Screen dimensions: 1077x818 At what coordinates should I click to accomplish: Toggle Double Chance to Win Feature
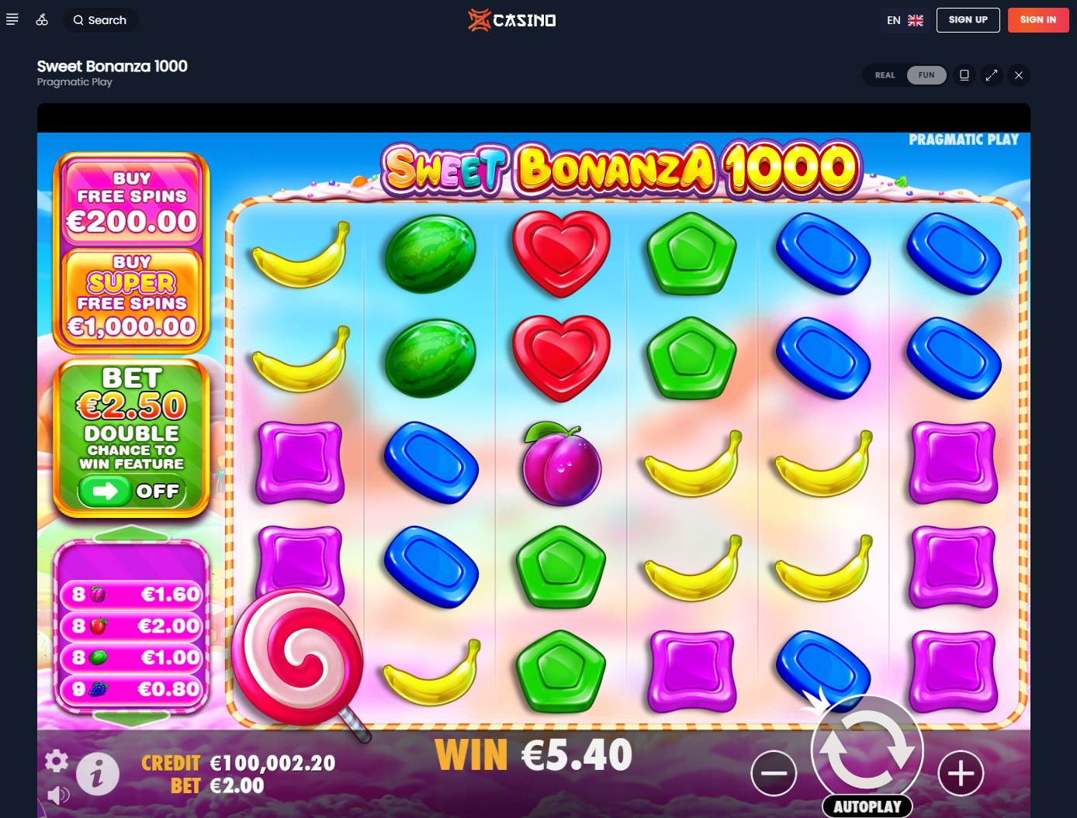pos(131,491)
